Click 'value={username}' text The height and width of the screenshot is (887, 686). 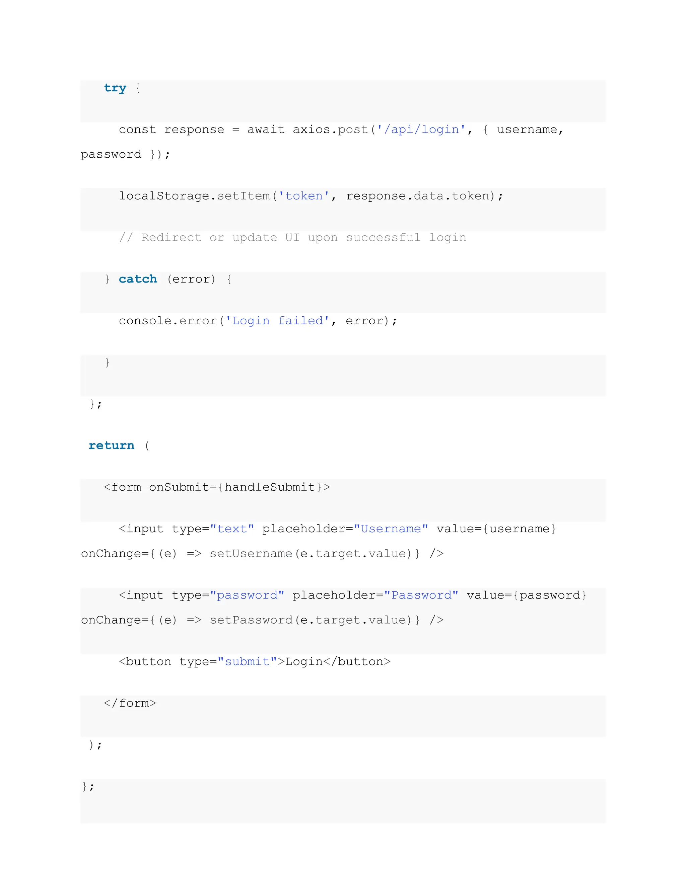(496, 529)
